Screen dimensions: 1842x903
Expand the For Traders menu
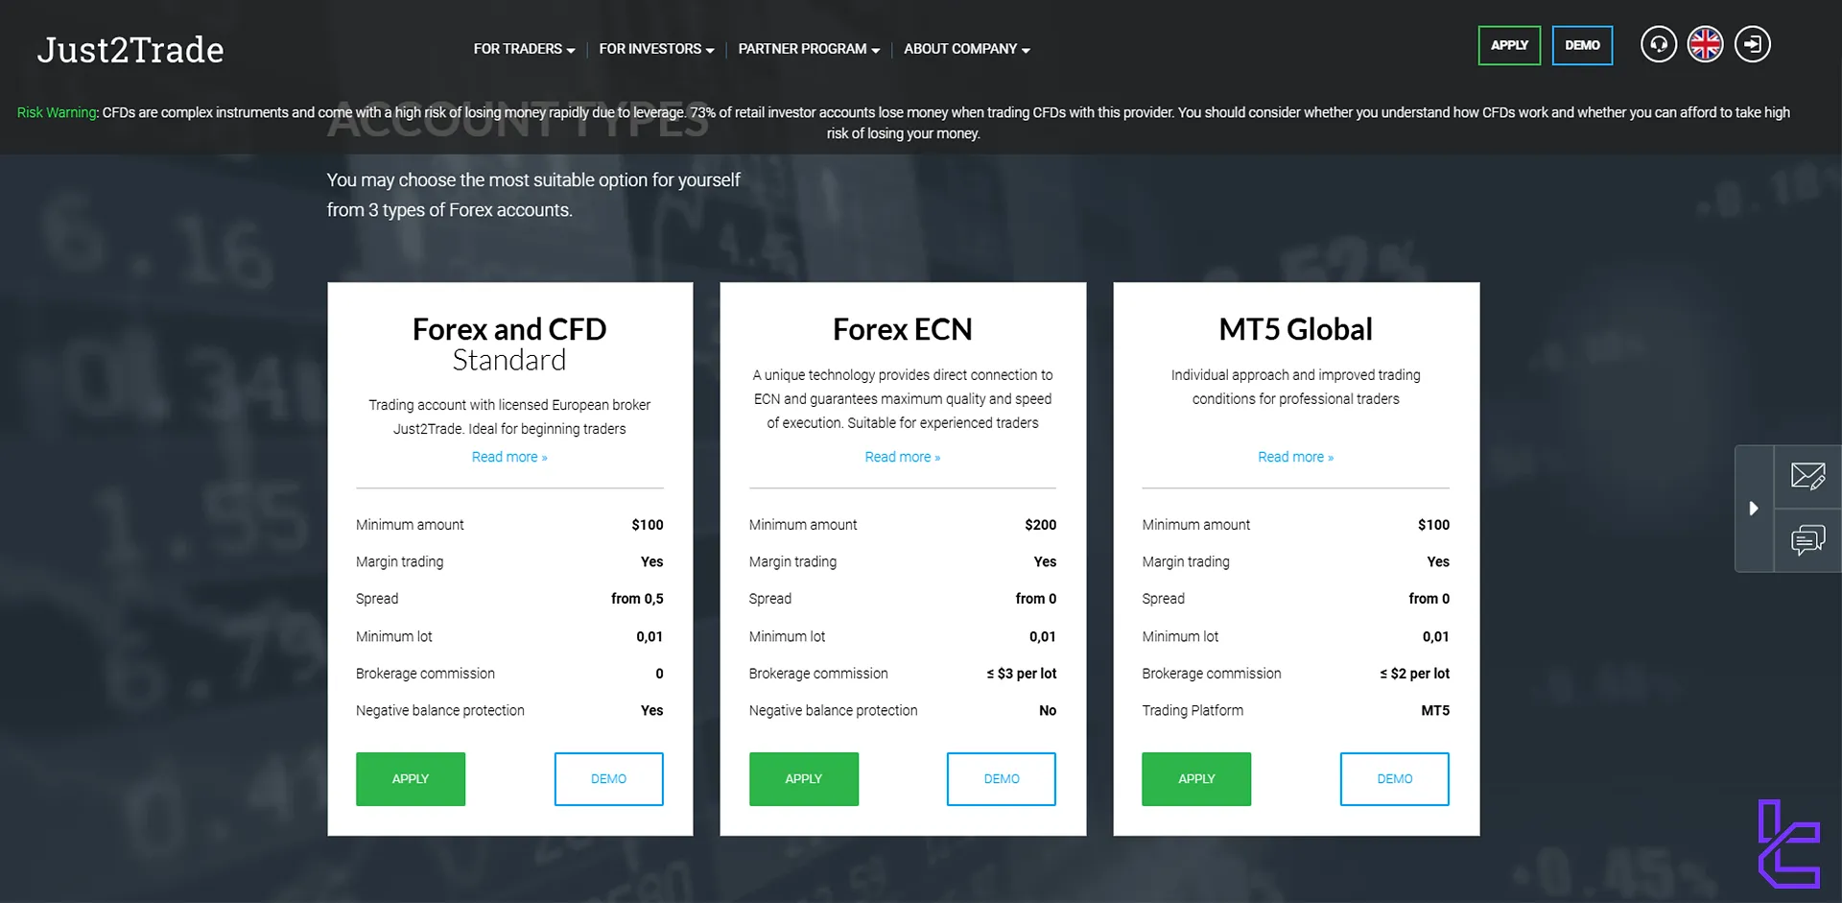coord(524,49)
